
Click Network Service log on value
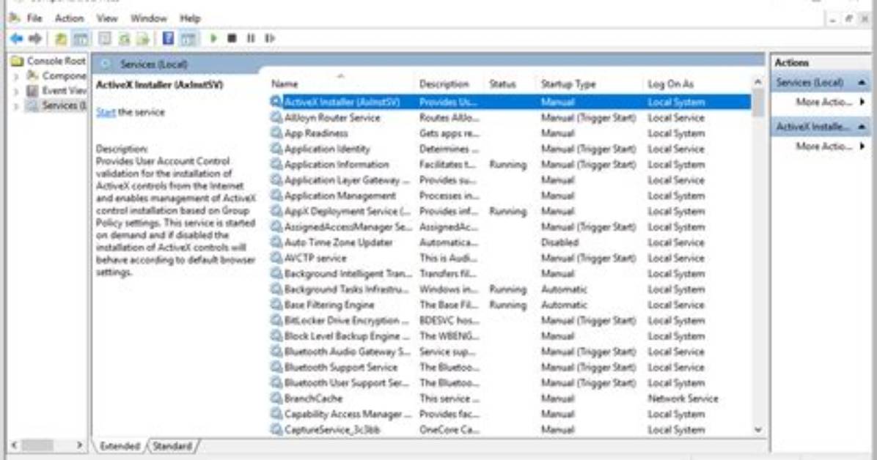coord(683,398)
